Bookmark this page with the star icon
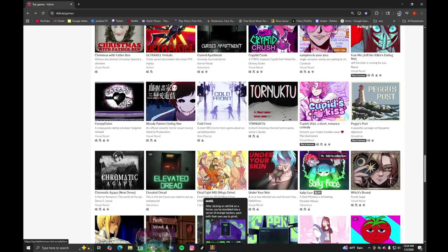 coord(366,13)
